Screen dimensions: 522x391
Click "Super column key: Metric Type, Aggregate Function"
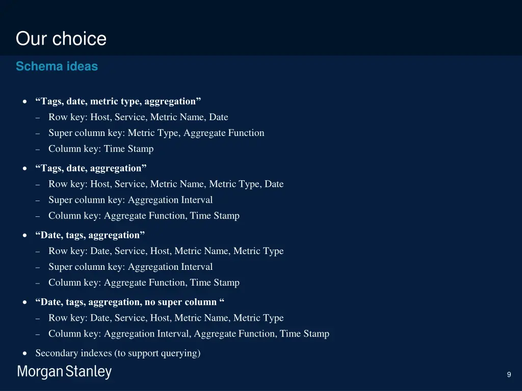point(156,133)
